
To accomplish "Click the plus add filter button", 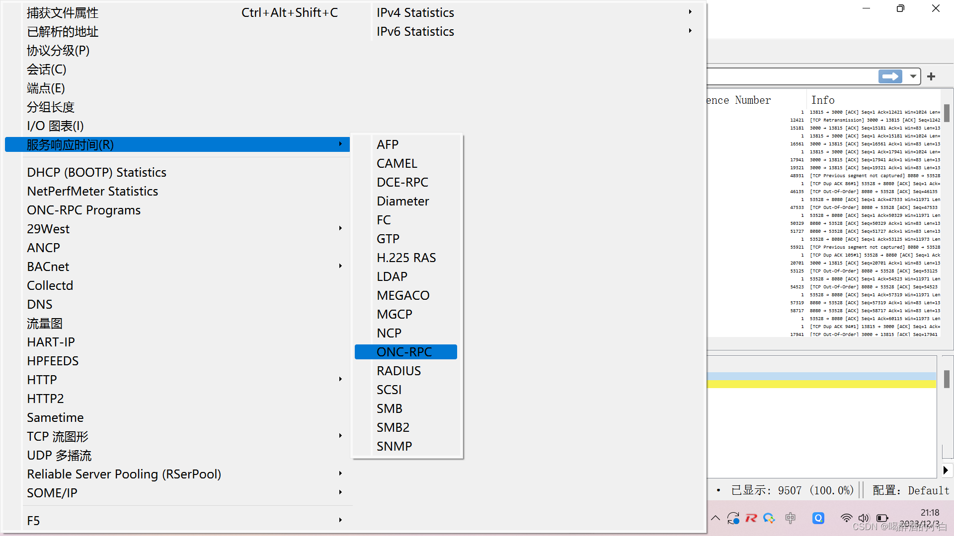I will pos(931,76).
